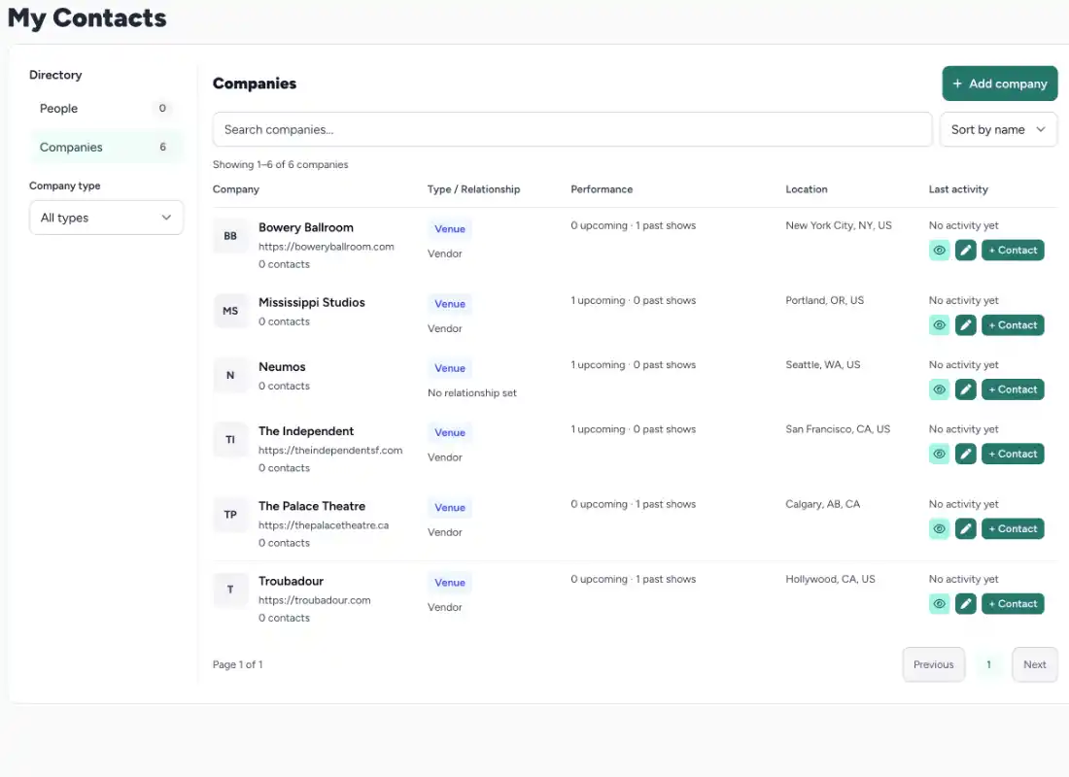
Task: Click the MS avatar for Mississippi Studios
Action: click(x=230, y=311)
